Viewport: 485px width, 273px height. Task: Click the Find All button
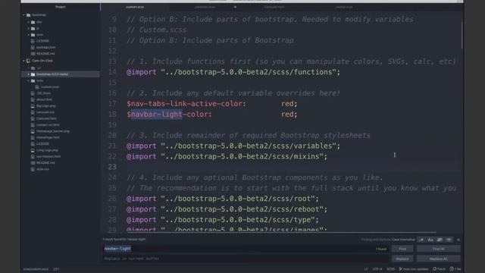[438, 249]
